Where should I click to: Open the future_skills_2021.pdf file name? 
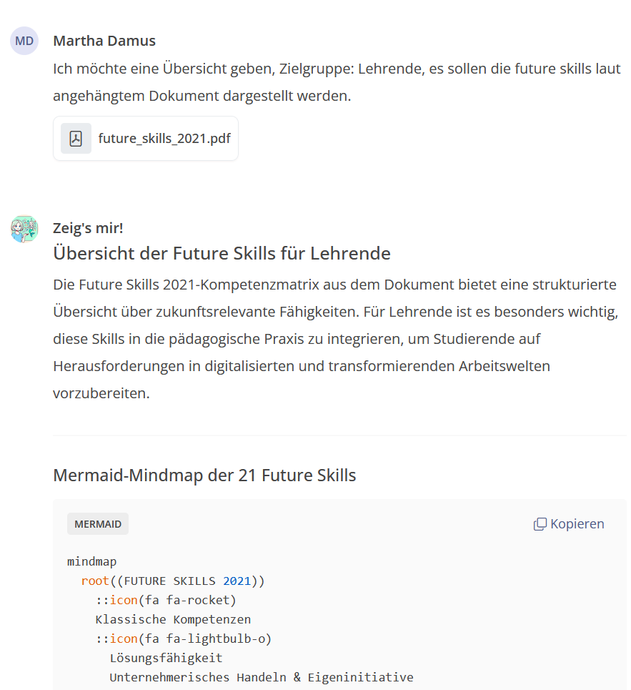(x=164, y=138)
